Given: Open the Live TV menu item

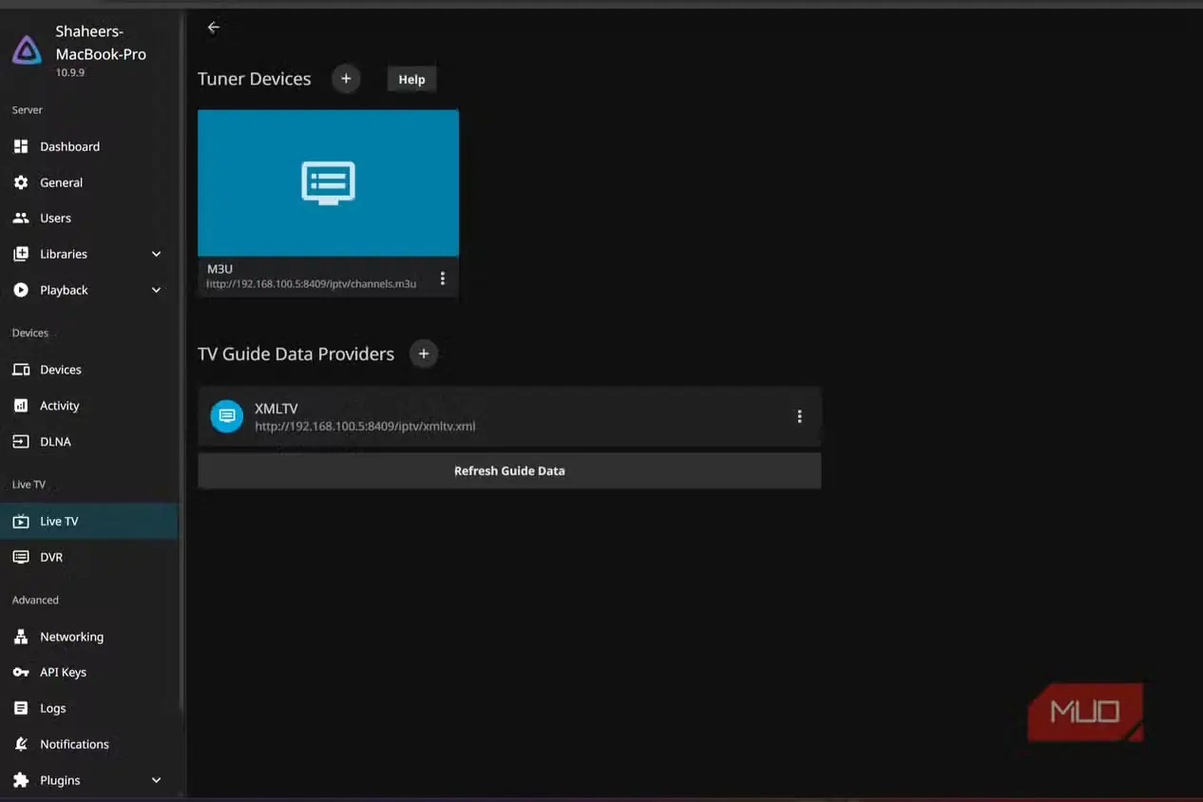Looking at the screenshot, I should [89, 522].
